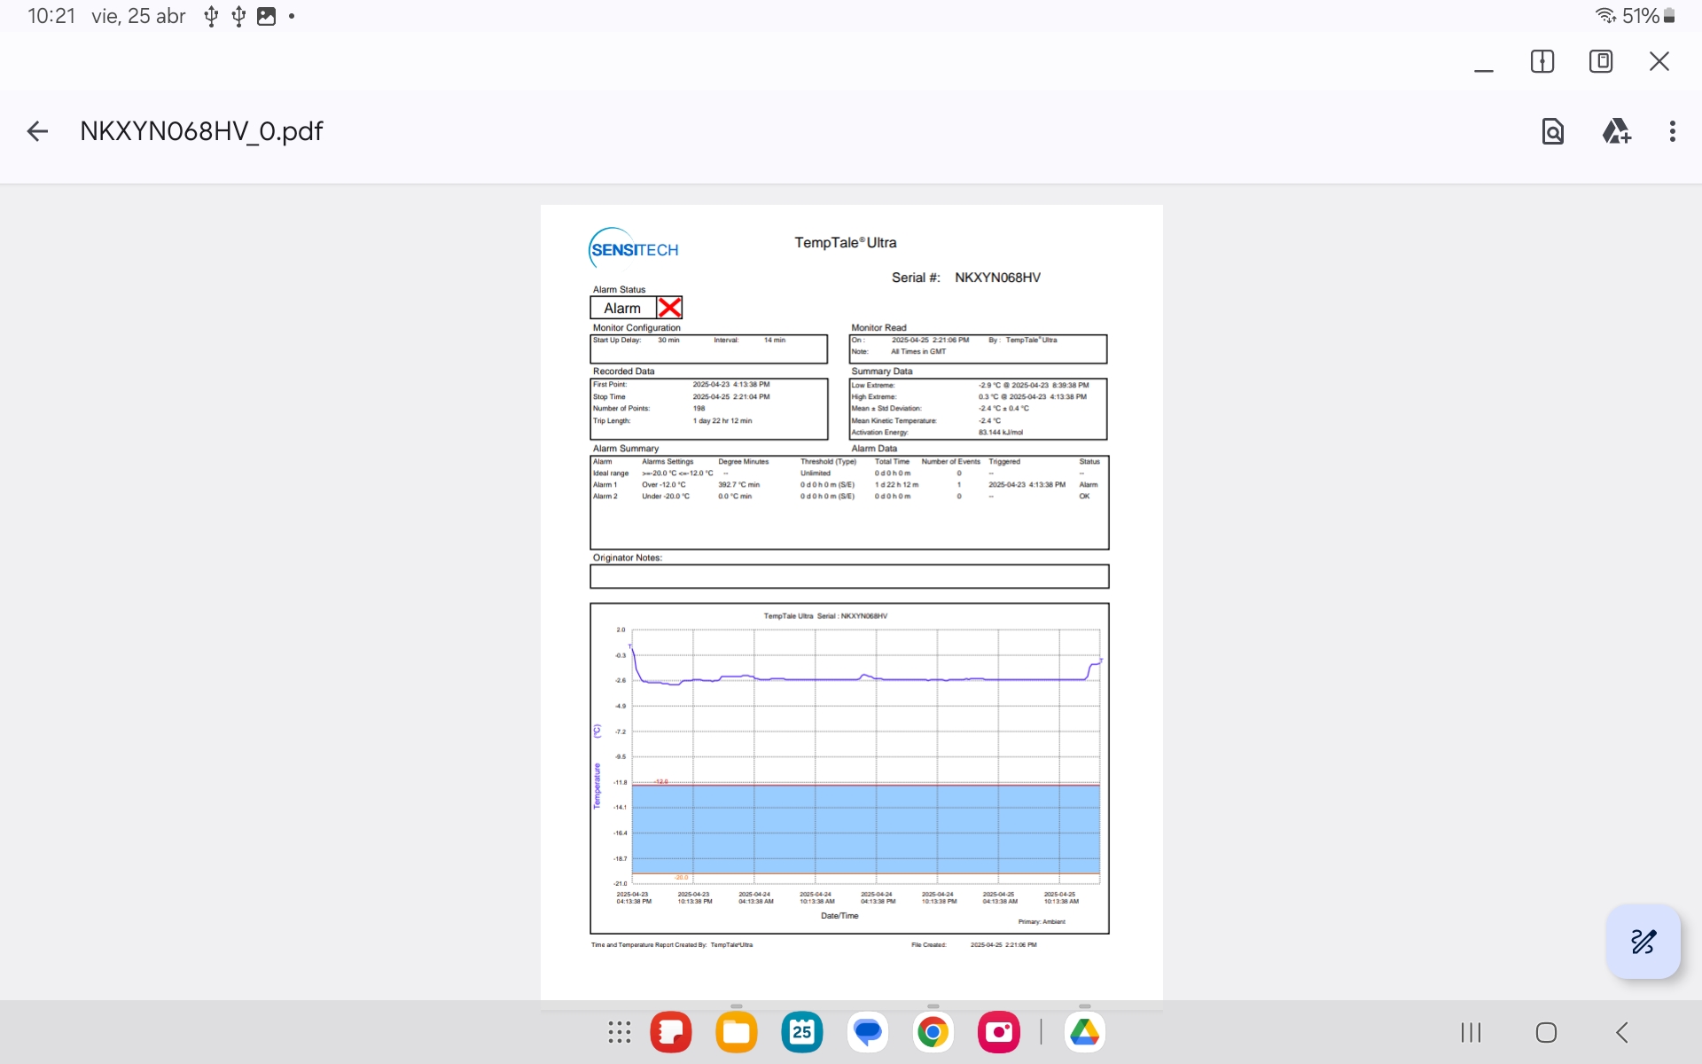Select the Alarm Data heading
1702x1064 pixels.
874,449
